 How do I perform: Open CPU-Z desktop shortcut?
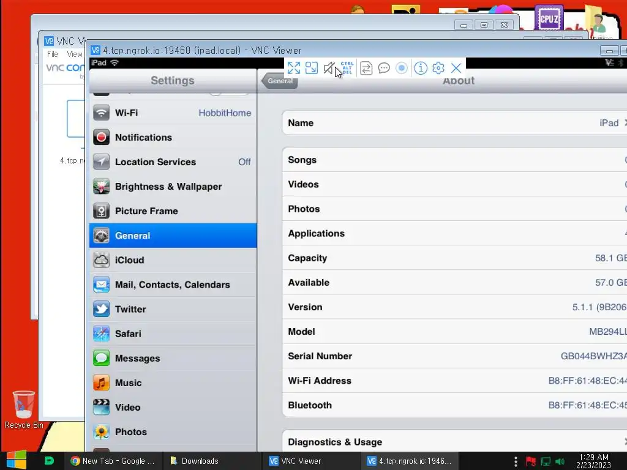[x=549, y=18]
